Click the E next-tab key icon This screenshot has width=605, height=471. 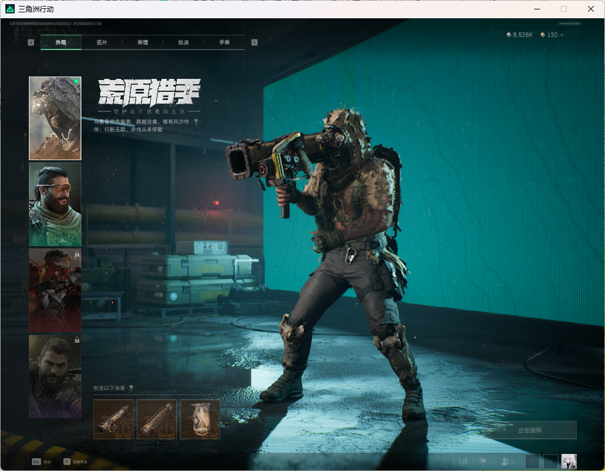[x=254, y=42]
